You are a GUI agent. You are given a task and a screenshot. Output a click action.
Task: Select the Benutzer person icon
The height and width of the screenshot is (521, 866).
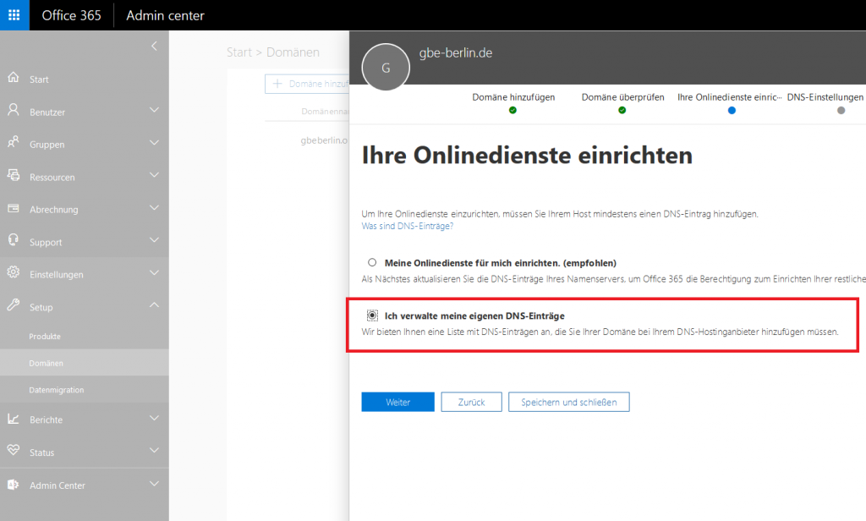(x=15, y=111)
